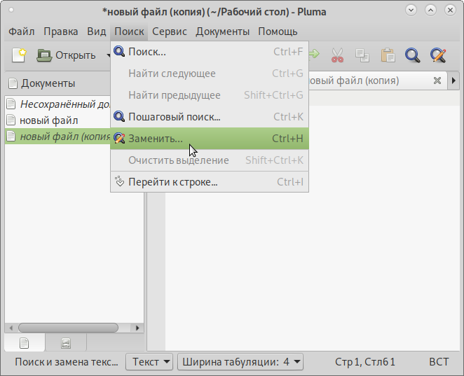
Task: Click the copy icon in toolbar
Action: pyautogui.click(x=362, y=55)
